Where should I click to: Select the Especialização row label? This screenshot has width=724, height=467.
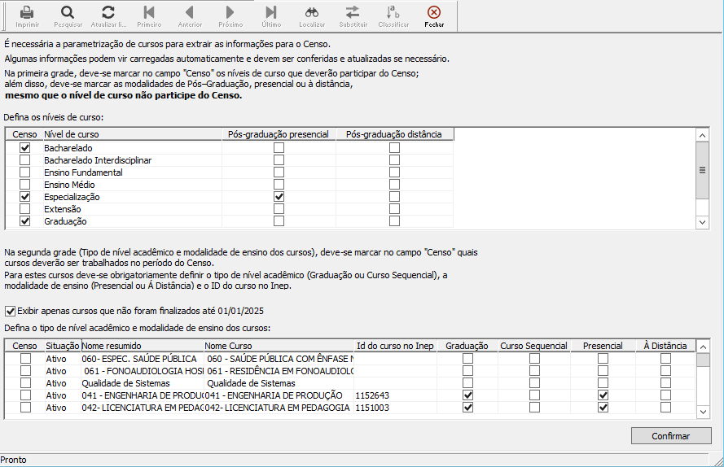pos(72,197)
